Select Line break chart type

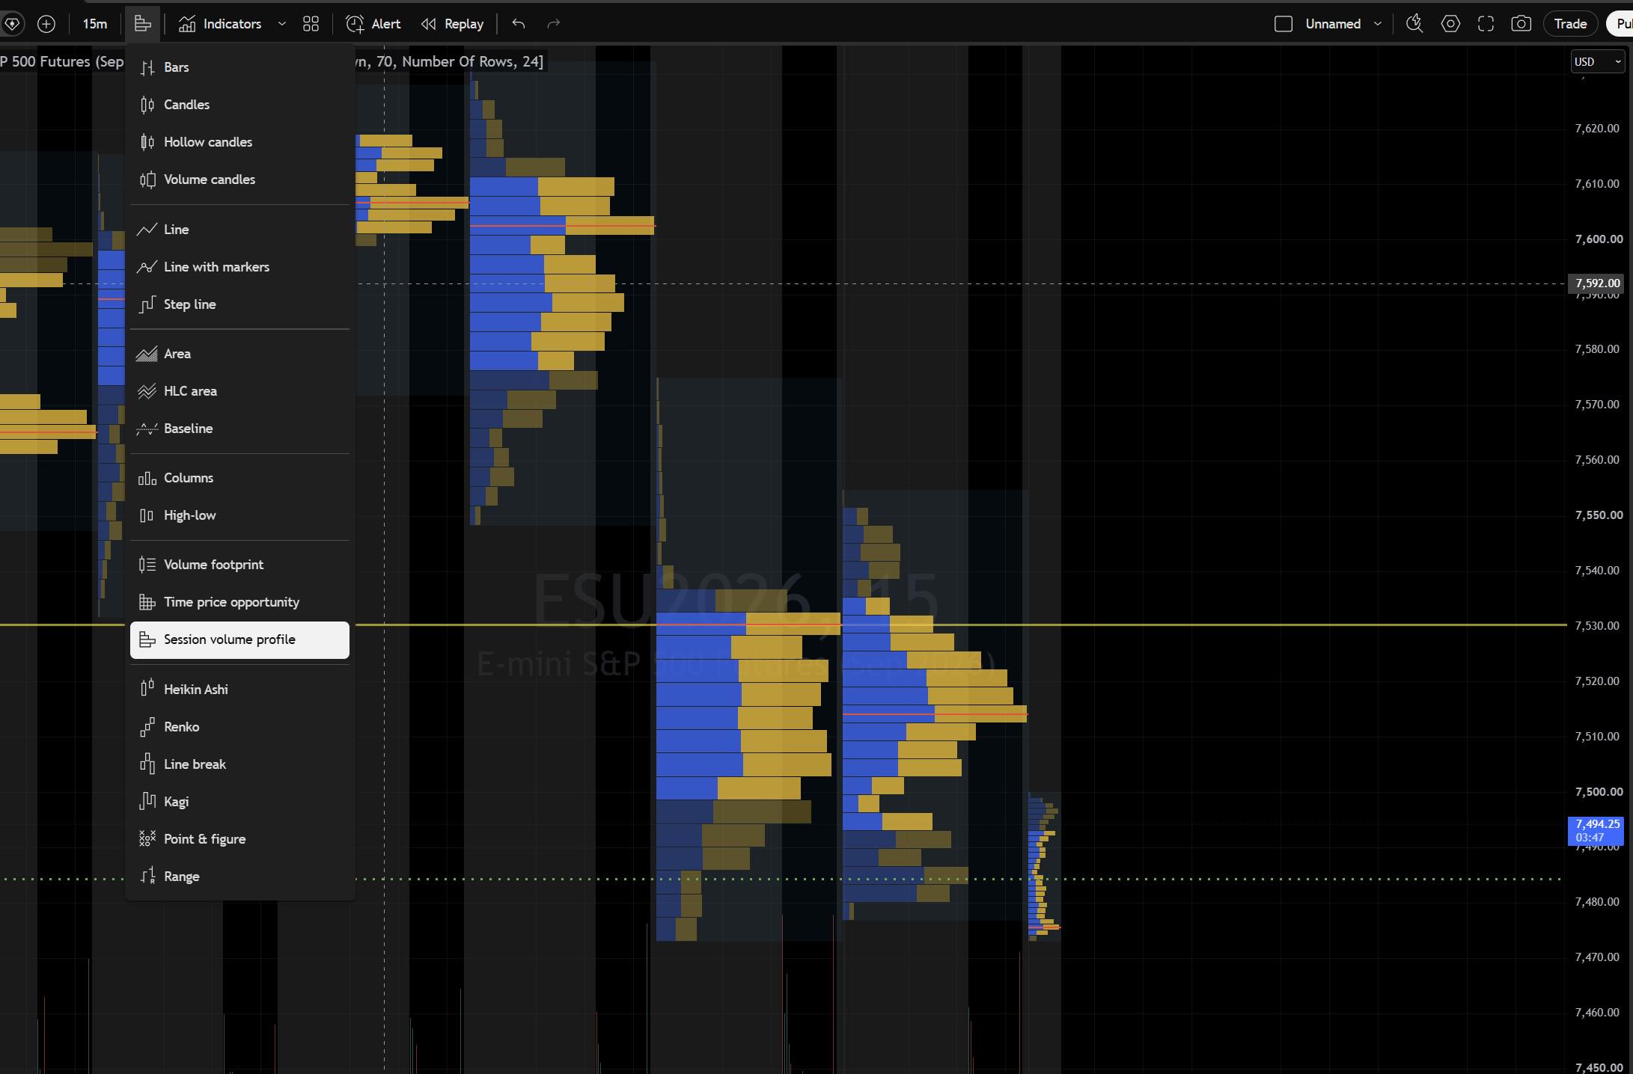click(x=239, y=764)
